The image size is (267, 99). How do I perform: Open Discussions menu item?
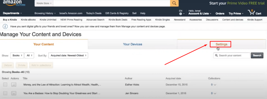212,20
